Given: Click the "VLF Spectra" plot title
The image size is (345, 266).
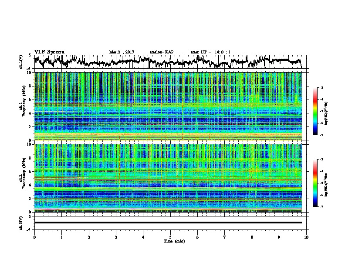Looking at the screenshot, I should tap(49, 52).
